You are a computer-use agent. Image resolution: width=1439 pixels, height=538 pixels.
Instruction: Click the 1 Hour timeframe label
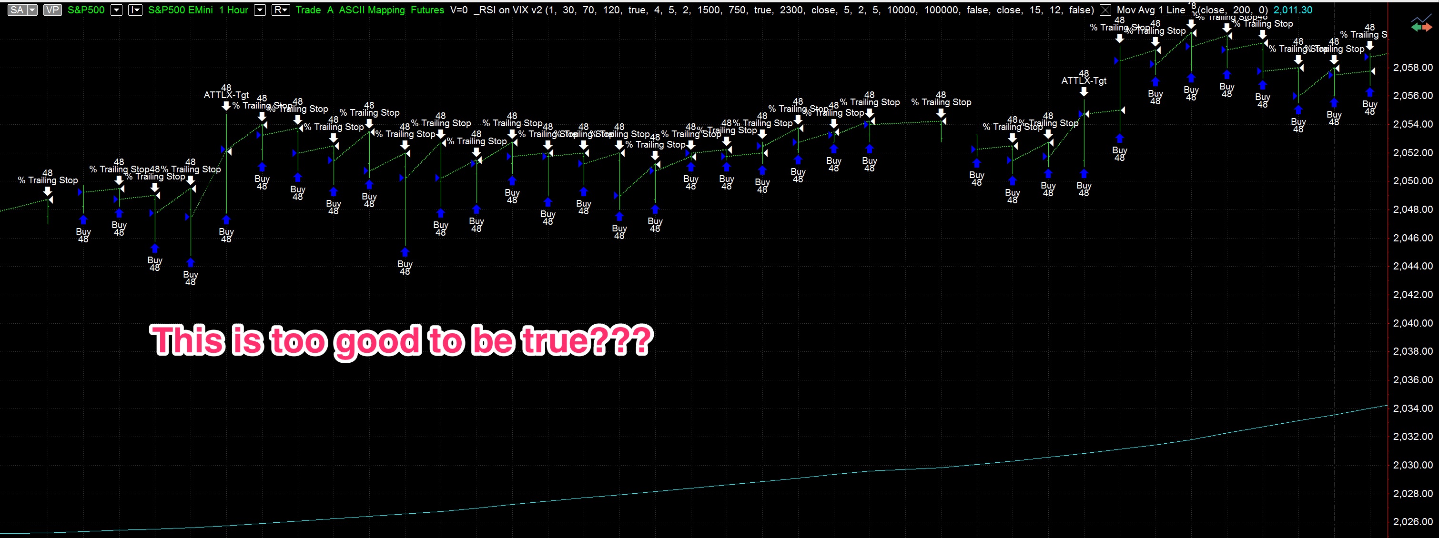tap(233, 10)
